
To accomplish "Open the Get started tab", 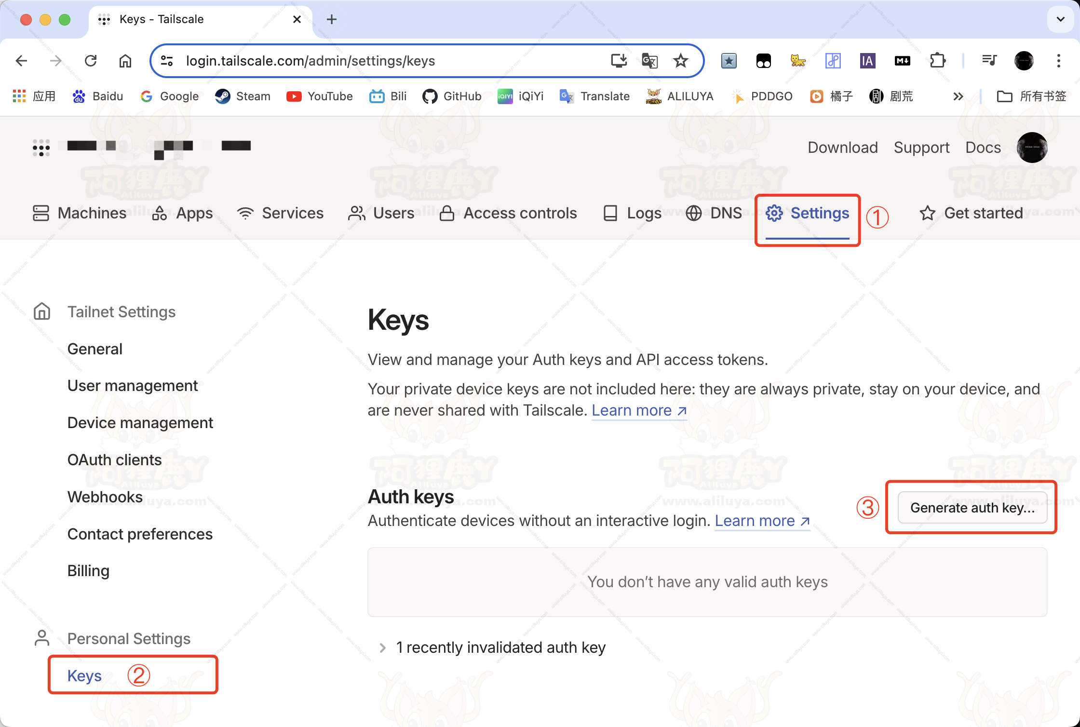I will pos(971,213).
